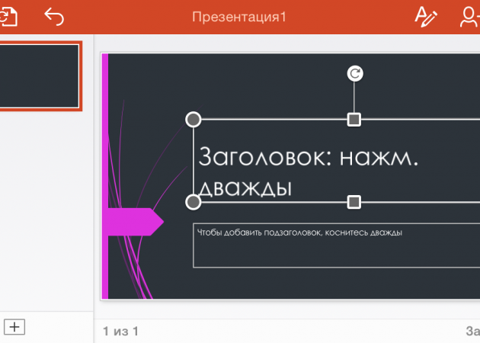The height and width of the screenshot is (343, 480).
Task: Open the text editing A-with-pencil tool
Action: [424, 16]
